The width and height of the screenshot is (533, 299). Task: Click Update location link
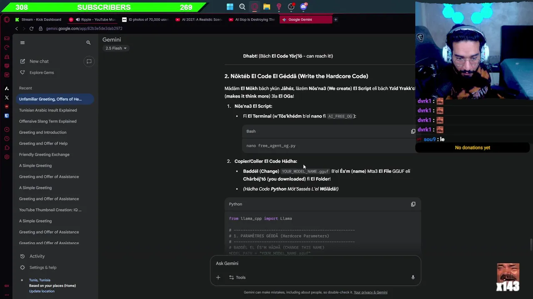coord(42,291)
